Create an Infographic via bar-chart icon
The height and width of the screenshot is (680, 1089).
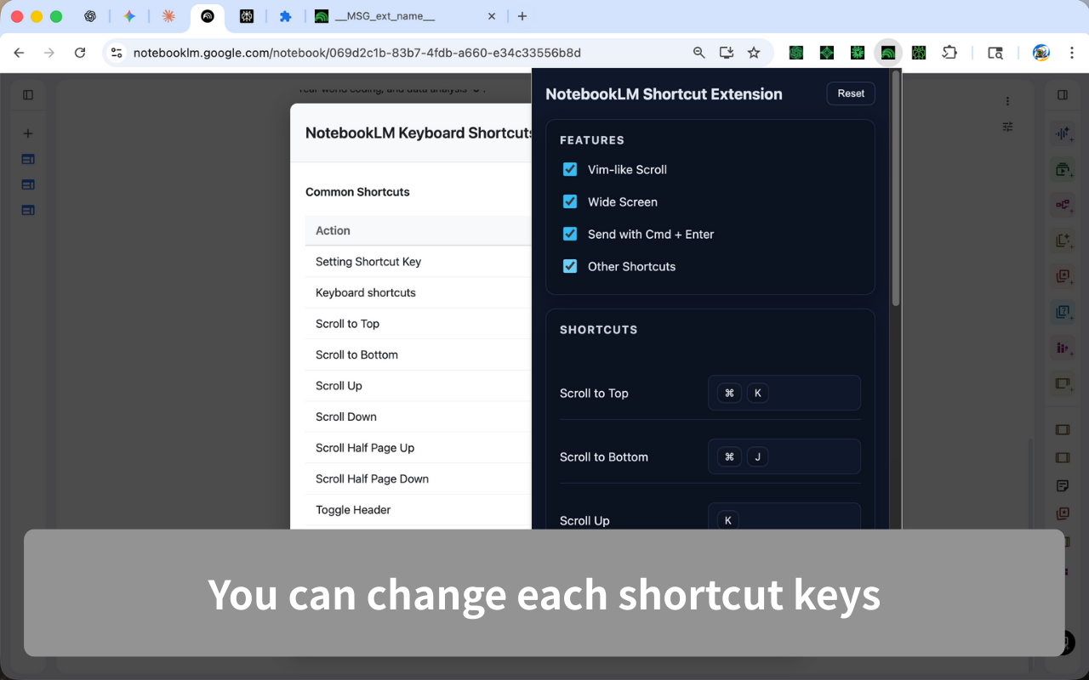[x=1063, y=348]
